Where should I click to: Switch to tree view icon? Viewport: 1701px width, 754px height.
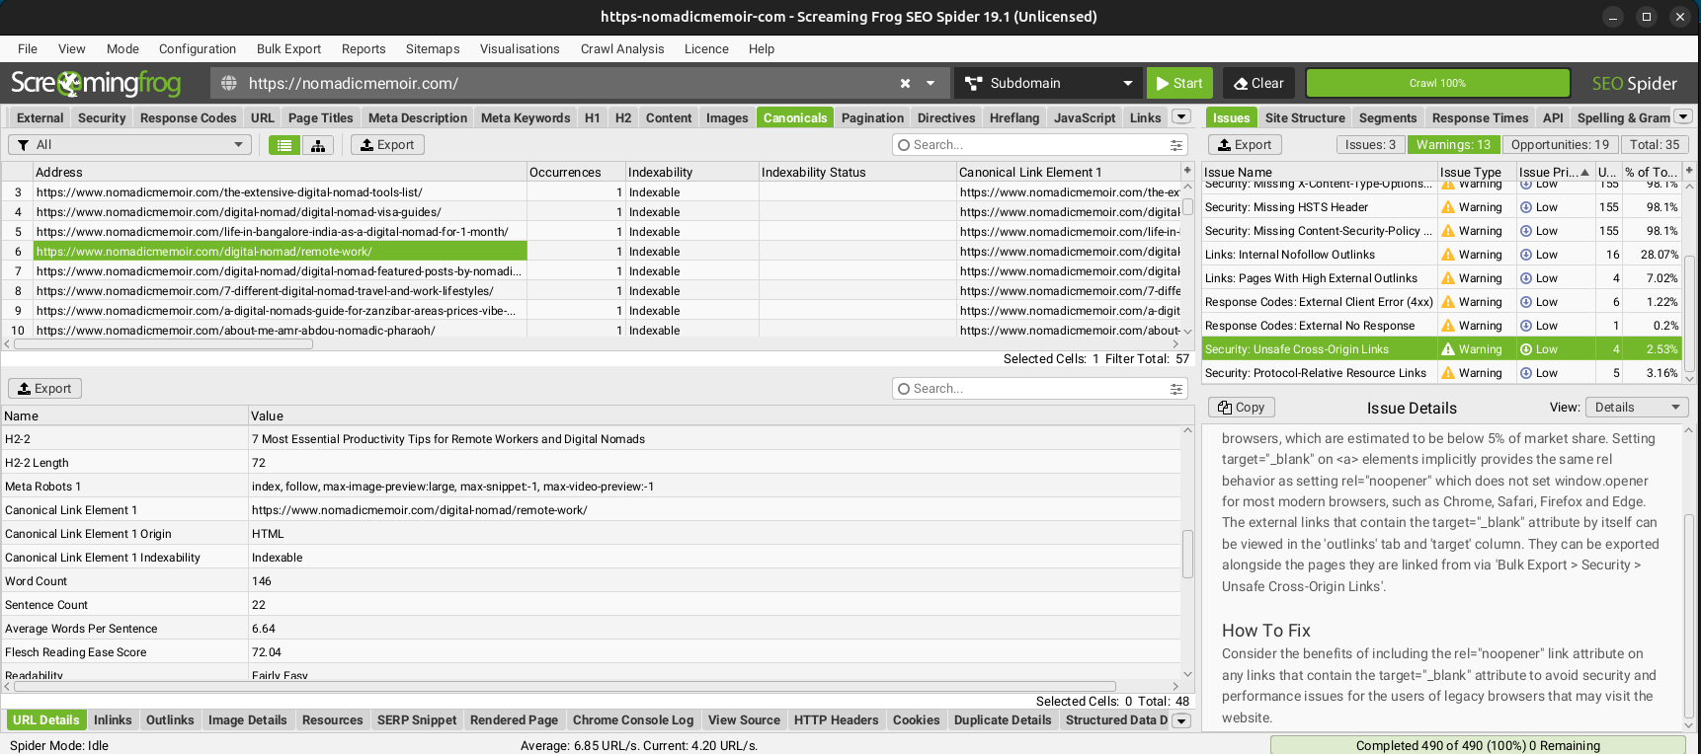pyautogui.click(x=318, y=145)
